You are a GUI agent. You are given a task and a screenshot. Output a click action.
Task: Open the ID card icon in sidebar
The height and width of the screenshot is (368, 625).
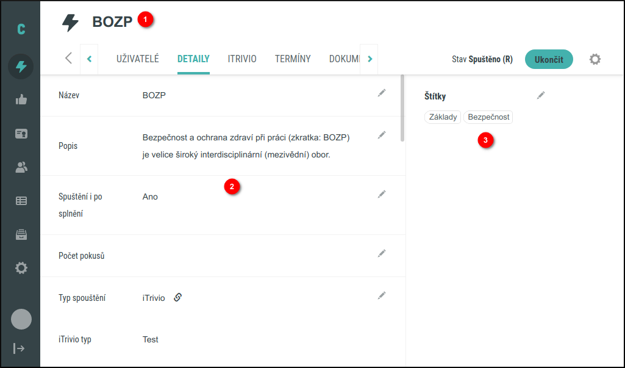tap(21, 134)
